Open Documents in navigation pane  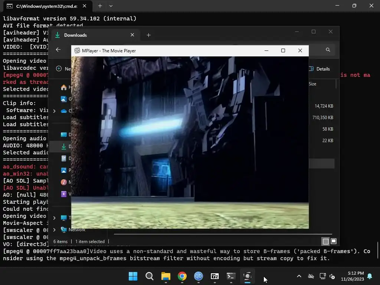pyautogui.click(x=64, y=158)
